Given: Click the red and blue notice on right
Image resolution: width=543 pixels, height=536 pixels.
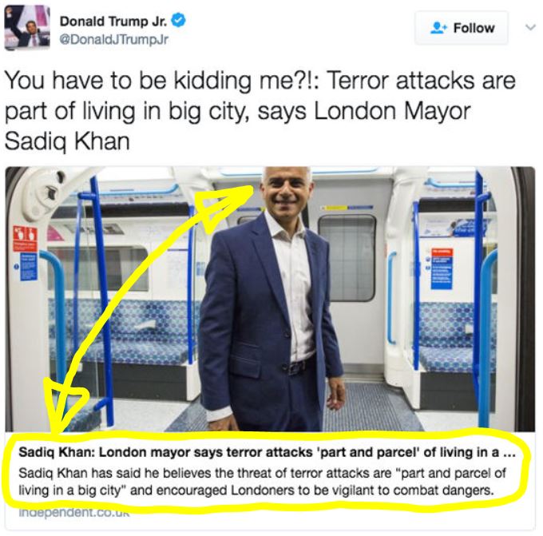Looking at the screenshot, I should point(442,268).
